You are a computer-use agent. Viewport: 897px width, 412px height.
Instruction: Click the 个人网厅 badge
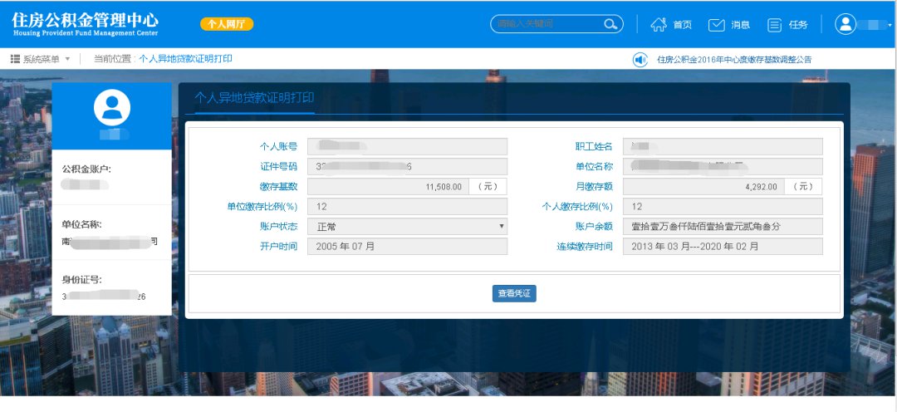click(x=227, y=24)
